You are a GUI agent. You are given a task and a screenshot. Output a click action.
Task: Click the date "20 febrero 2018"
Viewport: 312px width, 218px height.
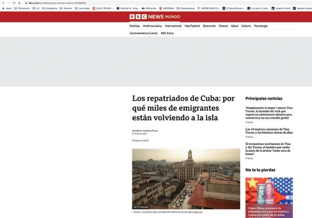[x=140, y=141]
